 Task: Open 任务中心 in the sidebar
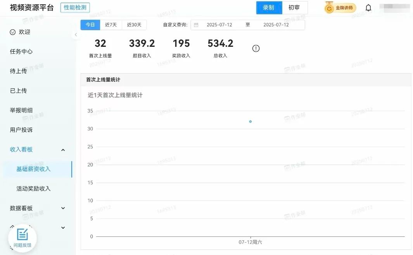21,51
